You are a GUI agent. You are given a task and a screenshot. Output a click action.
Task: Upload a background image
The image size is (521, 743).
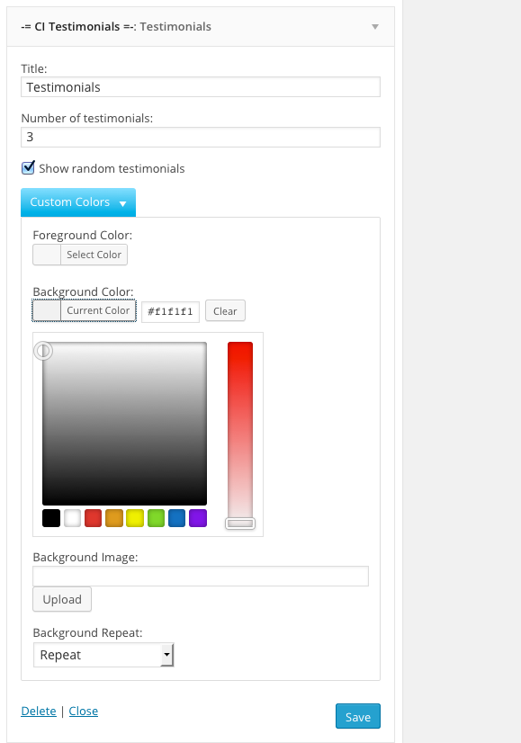(x=62, y=599)
